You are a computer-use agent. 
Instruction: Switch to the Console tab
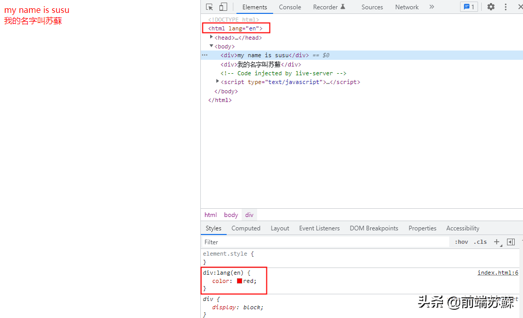pyautogui.click(x=290, y=7)
